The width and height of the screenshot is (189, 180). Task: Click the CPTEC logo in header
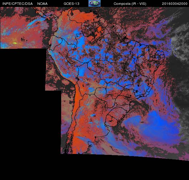pos(94,3)
